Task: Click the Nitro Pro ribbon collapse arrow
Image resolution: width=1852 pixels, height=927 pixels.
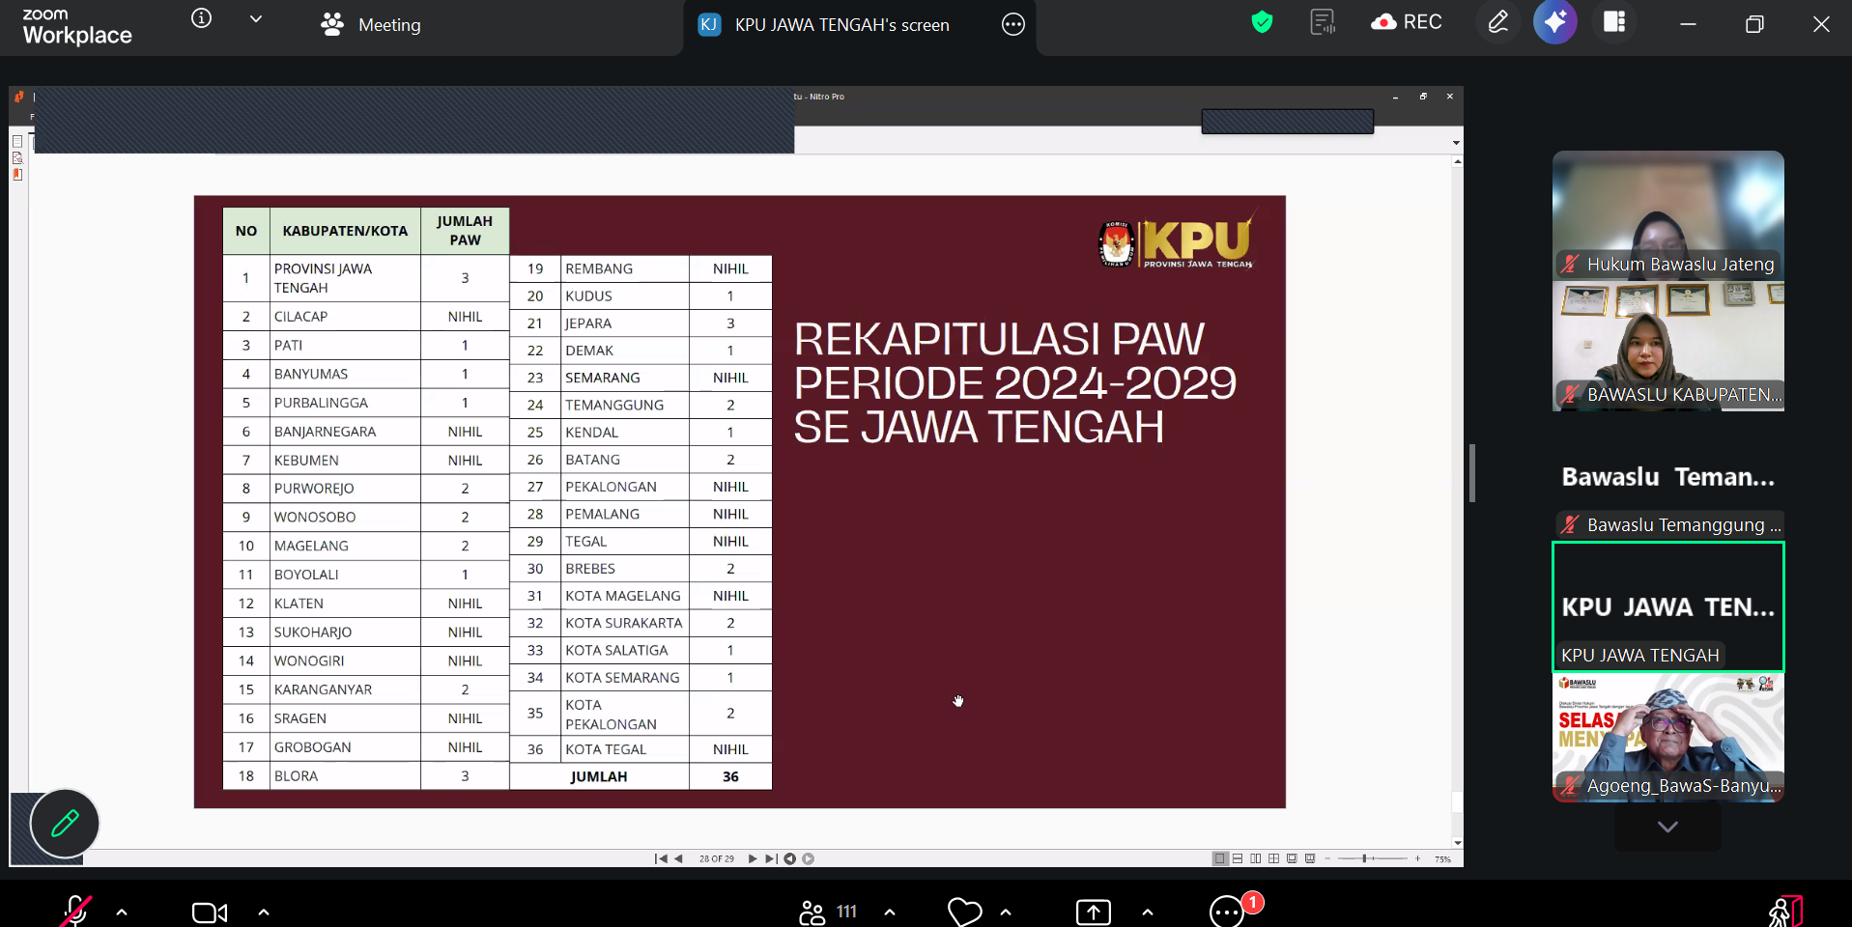Action: [1456, 143]
